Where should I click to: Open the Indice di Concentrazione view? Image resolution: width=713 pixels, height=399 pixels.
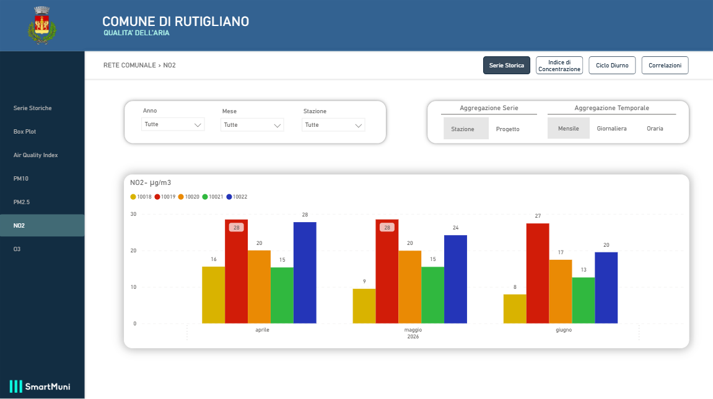559,66
